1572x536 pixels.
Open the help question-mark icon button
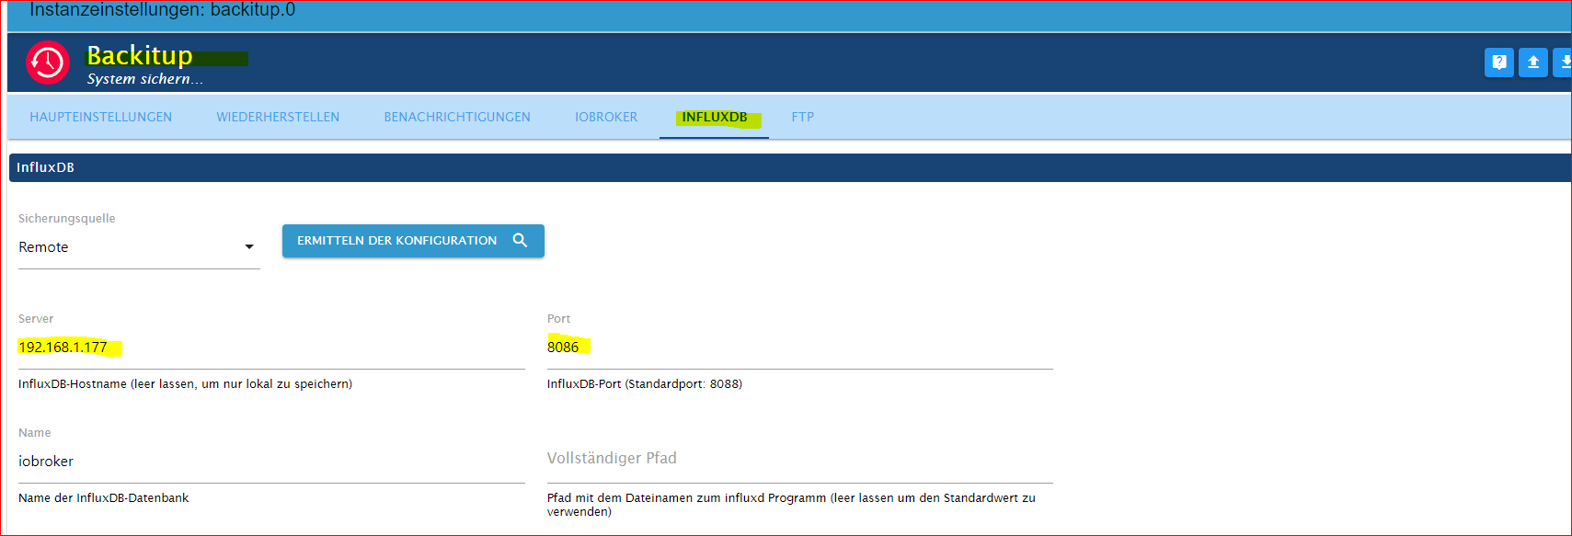[1498, 63]
